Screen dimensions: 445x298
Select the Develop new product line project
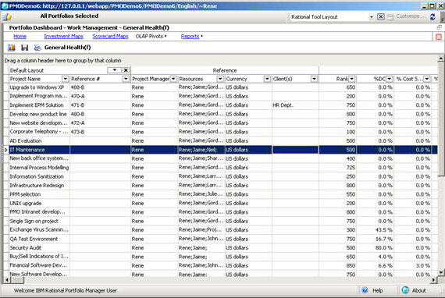tap(38, 114)
